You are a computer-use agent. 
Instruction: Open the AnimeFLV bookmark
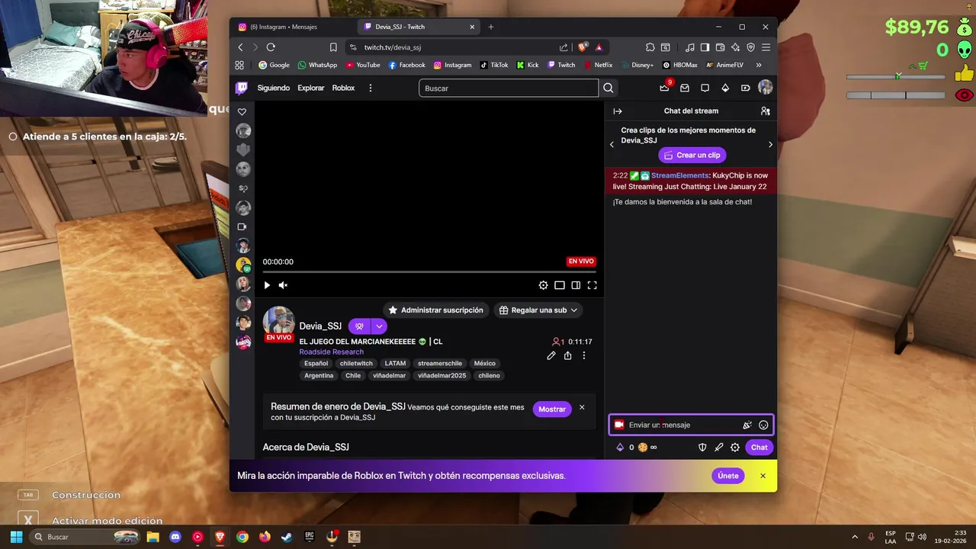coord(724,65)
